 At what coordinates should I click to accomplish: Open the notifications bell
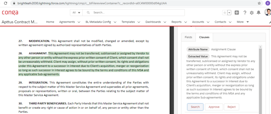pyautogui.click(x=259, y=13)
